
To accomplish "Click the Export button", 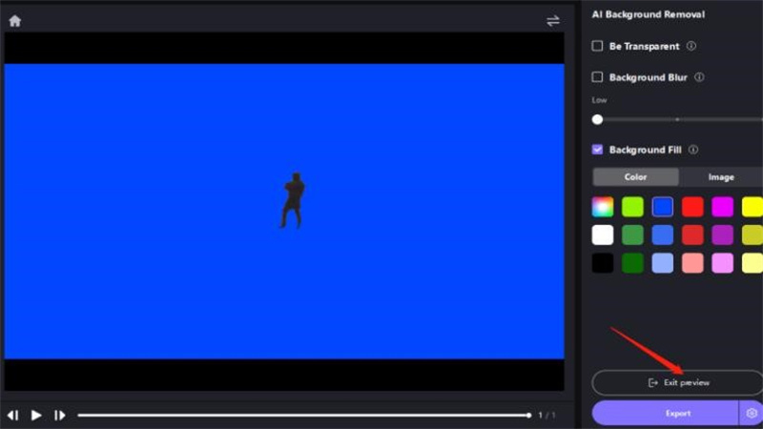I will pos(665,414).
